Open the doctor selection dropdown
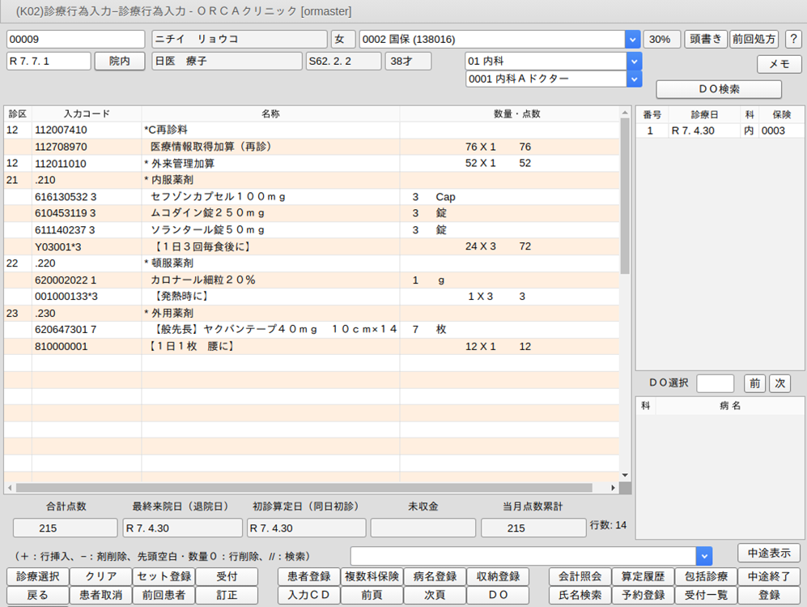807x607 pixels. point(635,79)
